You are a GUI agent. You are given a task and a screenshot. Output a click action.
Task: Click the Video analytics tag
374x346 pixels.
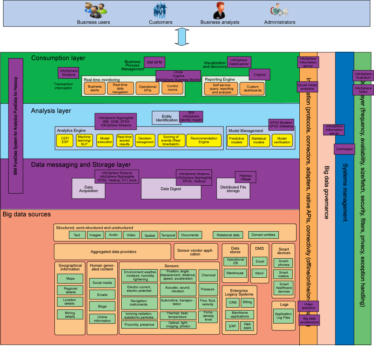pos(308,306)
